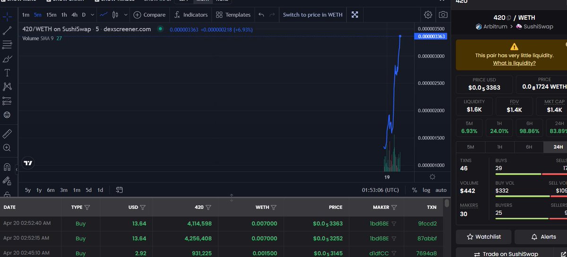This screenshot has height=257, width=567.
Task: Take a chart snapshot with camera
Action: pyautogui.click(x=443, y=15)
